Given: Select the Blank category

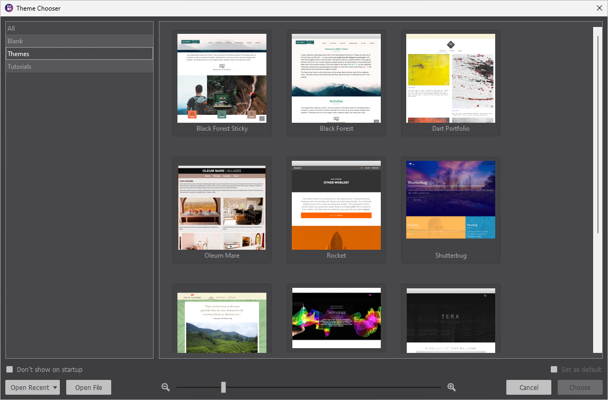Looking at the screenshot, I should coord(79,41).
